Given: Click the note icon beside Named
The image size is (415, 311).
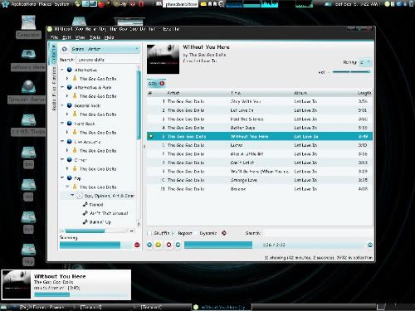Looking at the screenshot, I should click(x=85, y=204).
